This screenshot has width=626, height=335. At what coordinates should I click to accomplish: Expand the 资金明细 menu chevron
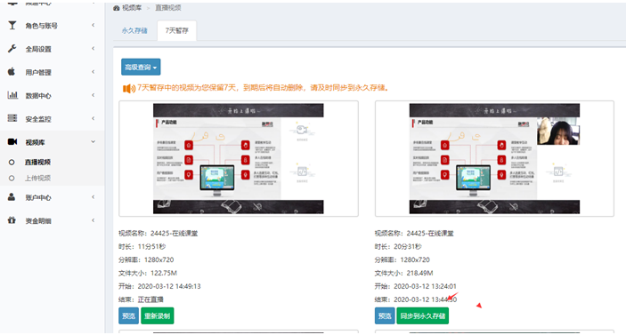coord(93,219)
